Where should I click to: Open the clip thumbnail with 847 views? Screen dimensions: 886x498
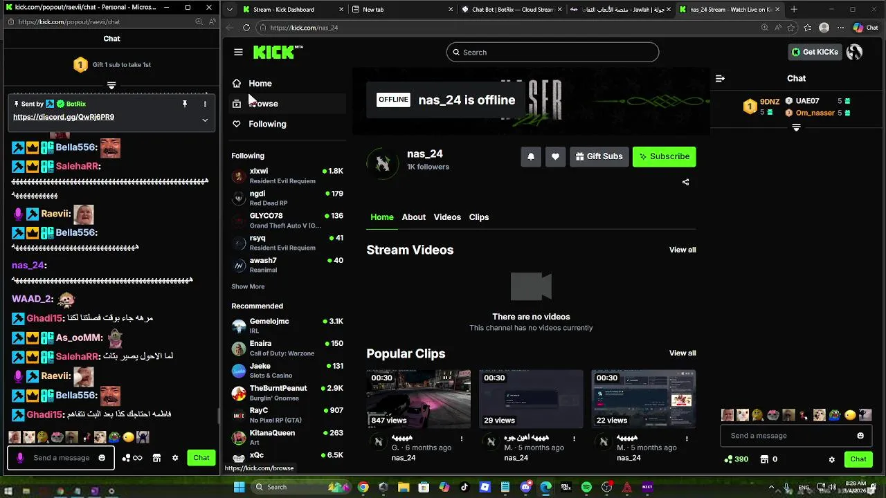[x=418, y=399]
